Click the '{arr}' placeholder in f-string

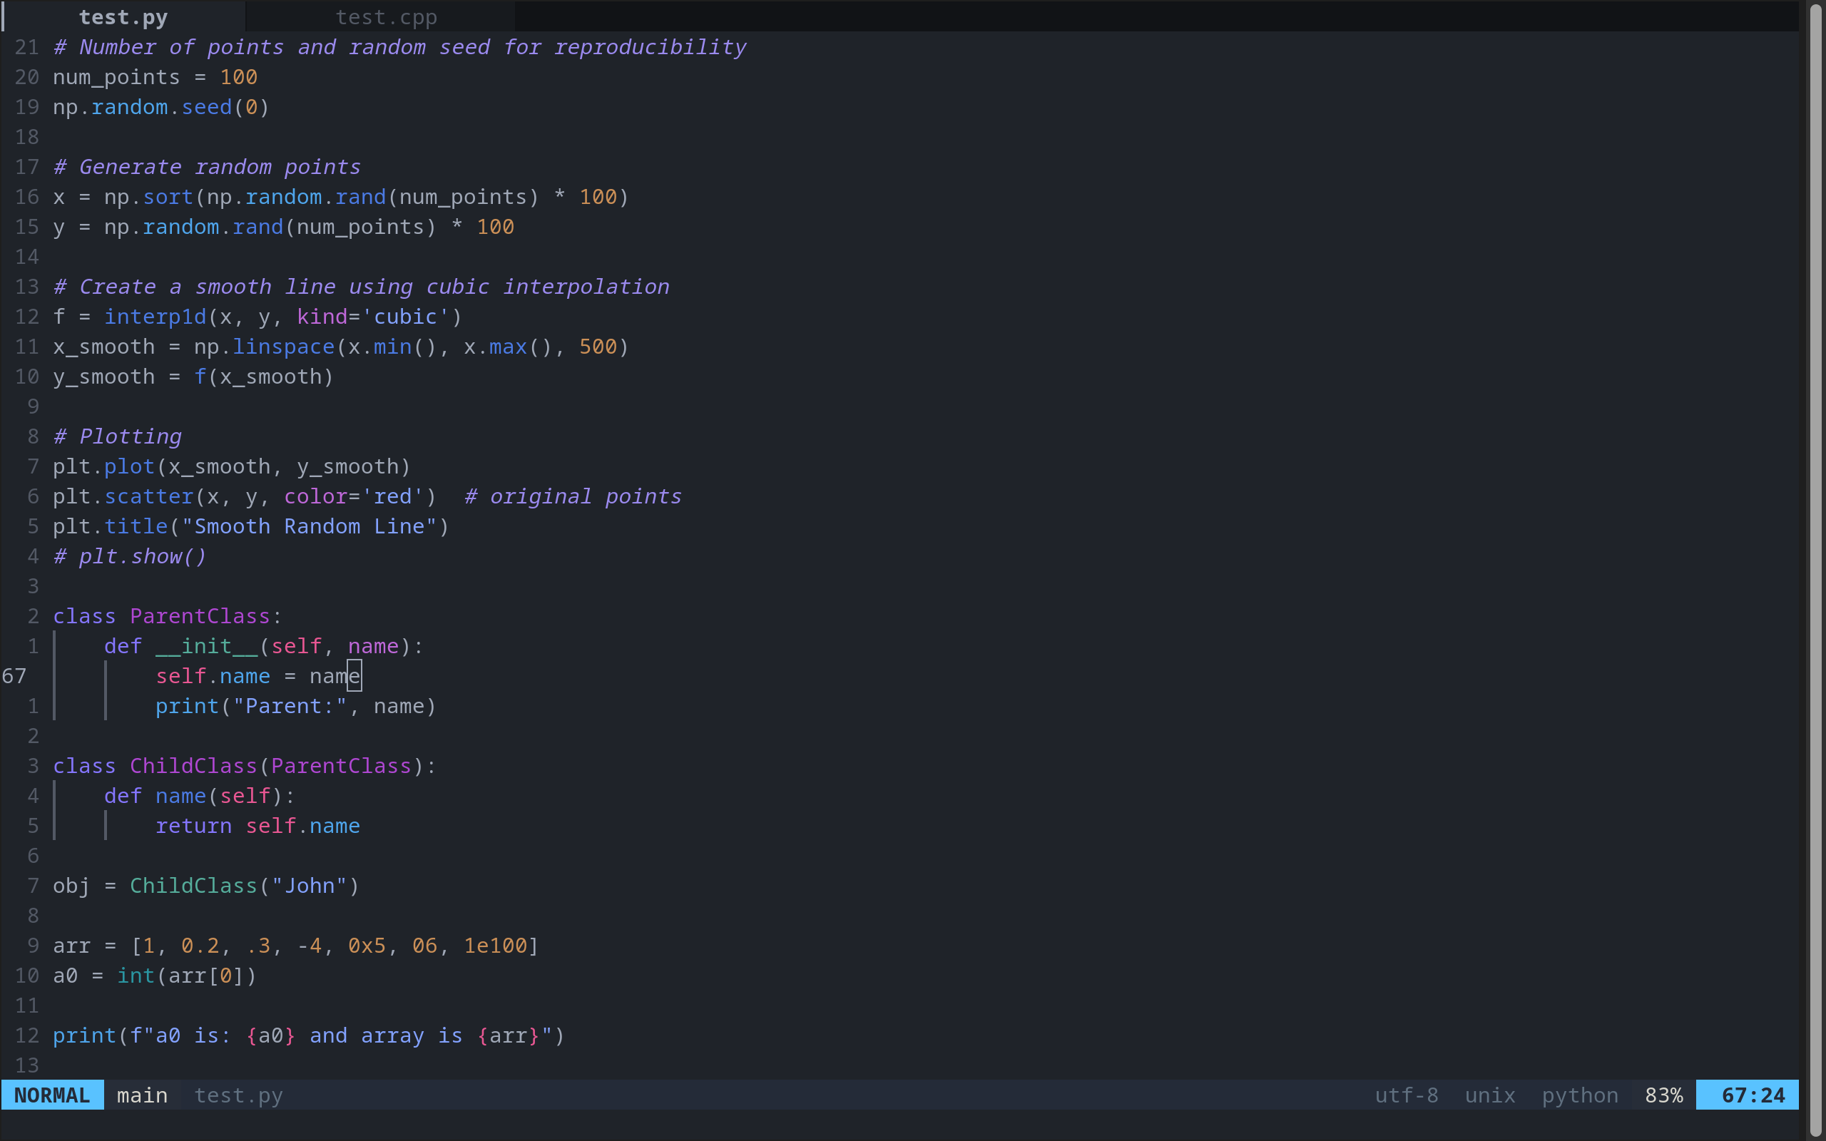point(508,1035)
